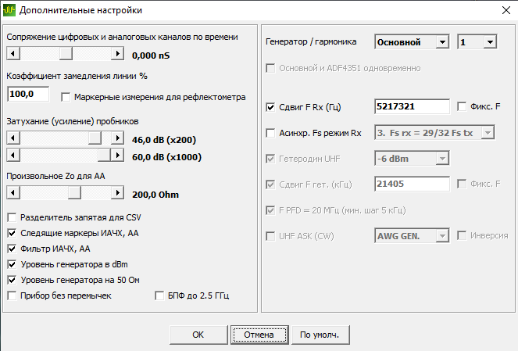The image size is (518, 351).
Task: Click right arrow of 46,0 dB probe attenuation
Action: tap(117, 138)
